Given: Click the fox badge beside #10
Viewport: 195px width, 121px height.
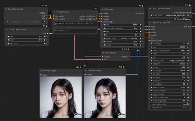Looking at the screenshot, I should (x=128, y=49).
